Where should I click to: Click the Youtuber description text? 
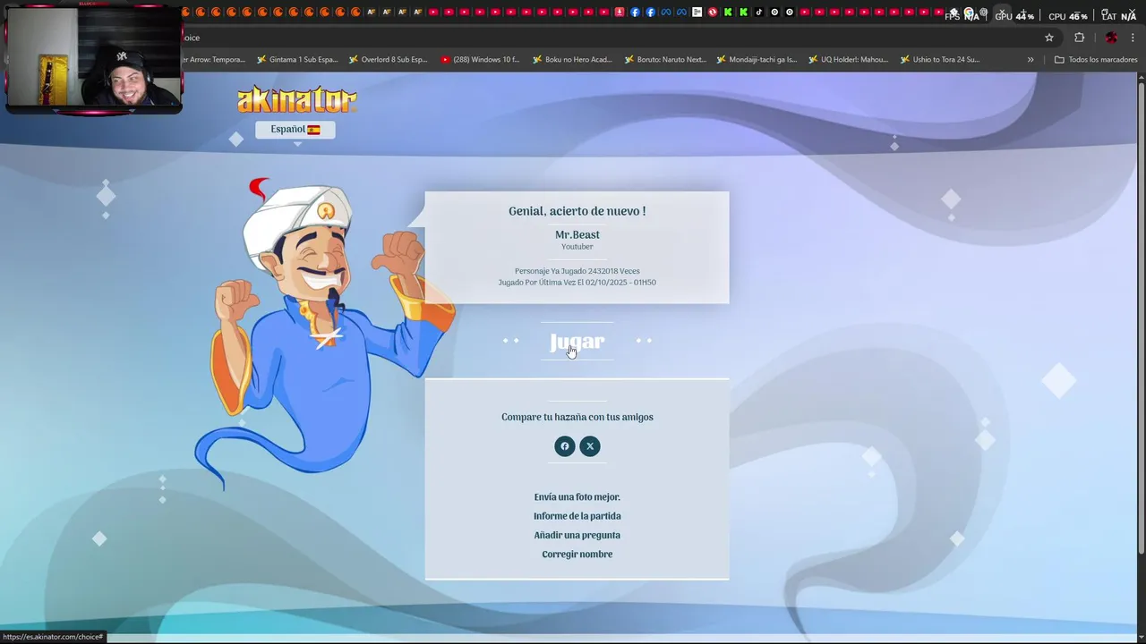tap(577, 247)
